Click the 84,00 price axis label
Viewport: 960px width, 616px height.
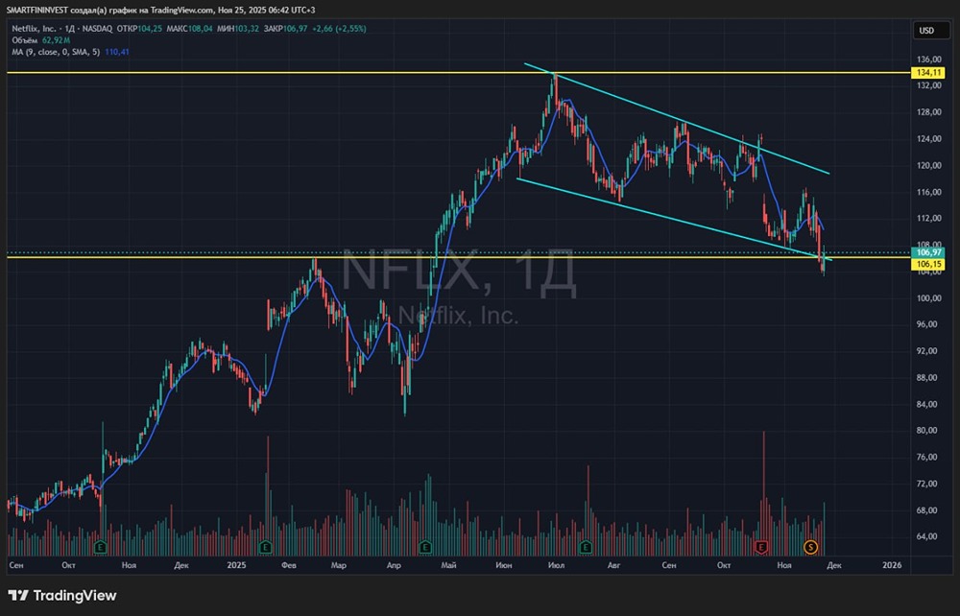tap(928, 404)
